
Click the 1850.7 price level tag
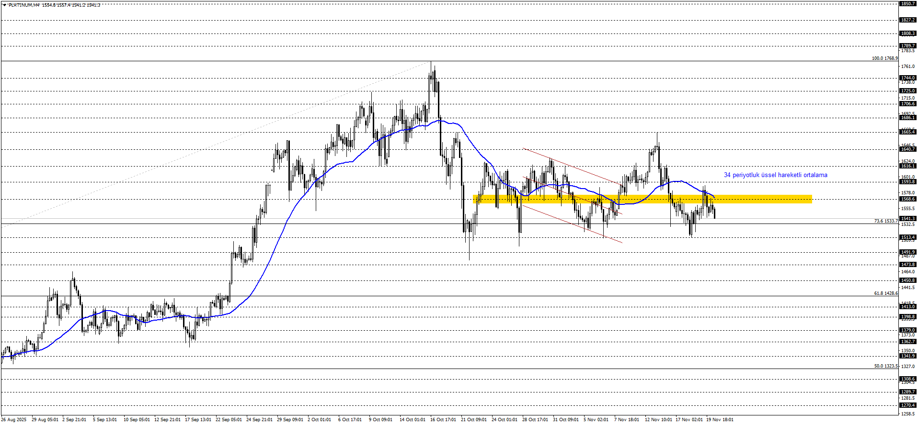click(x=907, y=4)
